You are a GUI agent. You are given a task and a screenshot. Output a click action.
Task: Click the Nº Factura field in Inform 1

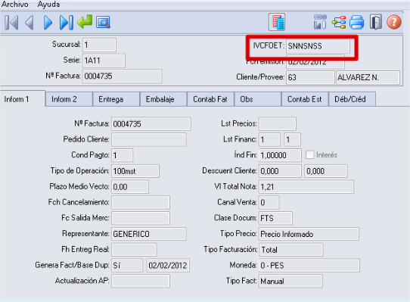point(151,124)
